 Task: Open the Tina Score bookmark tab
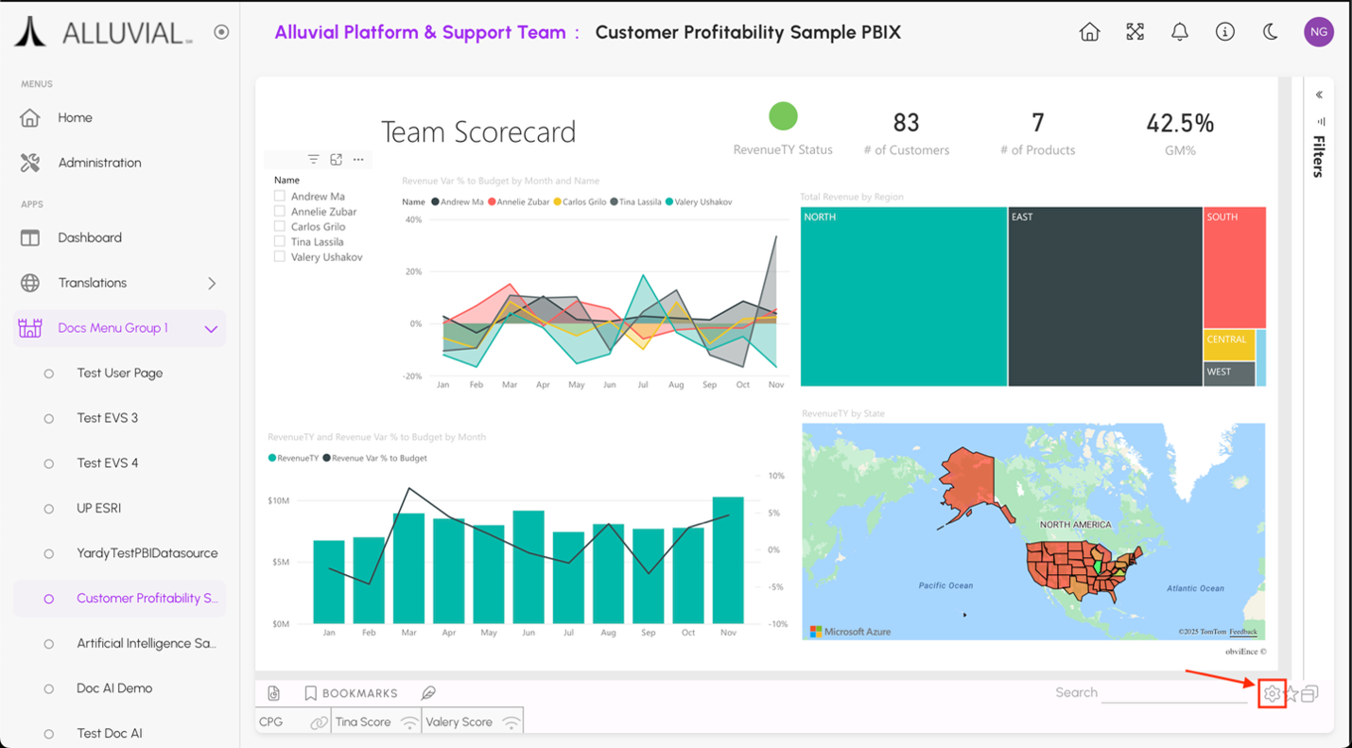click(x=364, y=722)
